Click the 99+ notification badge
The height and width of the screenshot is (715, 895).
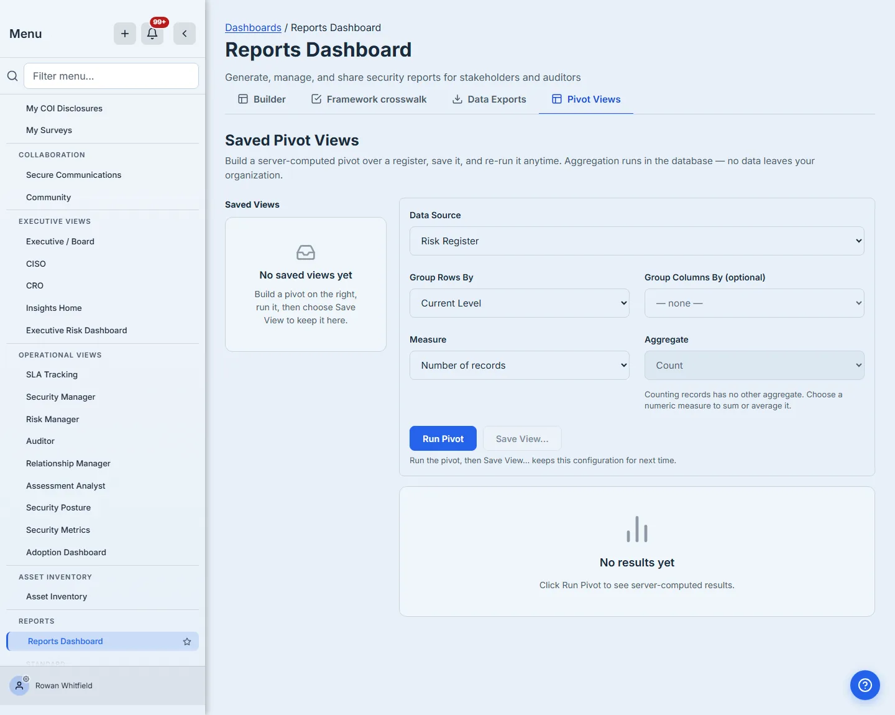click(160, 22)
